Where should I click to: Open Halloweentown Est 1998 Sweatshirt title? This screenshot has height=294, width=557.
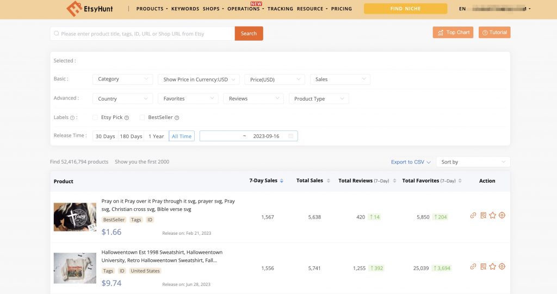coord(162,257)
